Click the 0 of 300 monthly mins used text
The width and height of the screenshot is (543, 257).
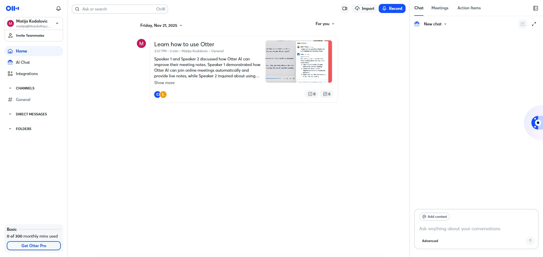point(32,236)
